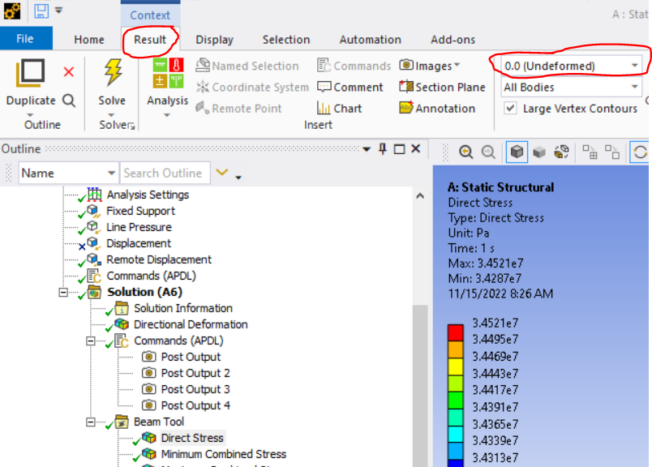Select Line Pressure in tree
This screenshot has width=652, height=467.
(x=139, y=227)
